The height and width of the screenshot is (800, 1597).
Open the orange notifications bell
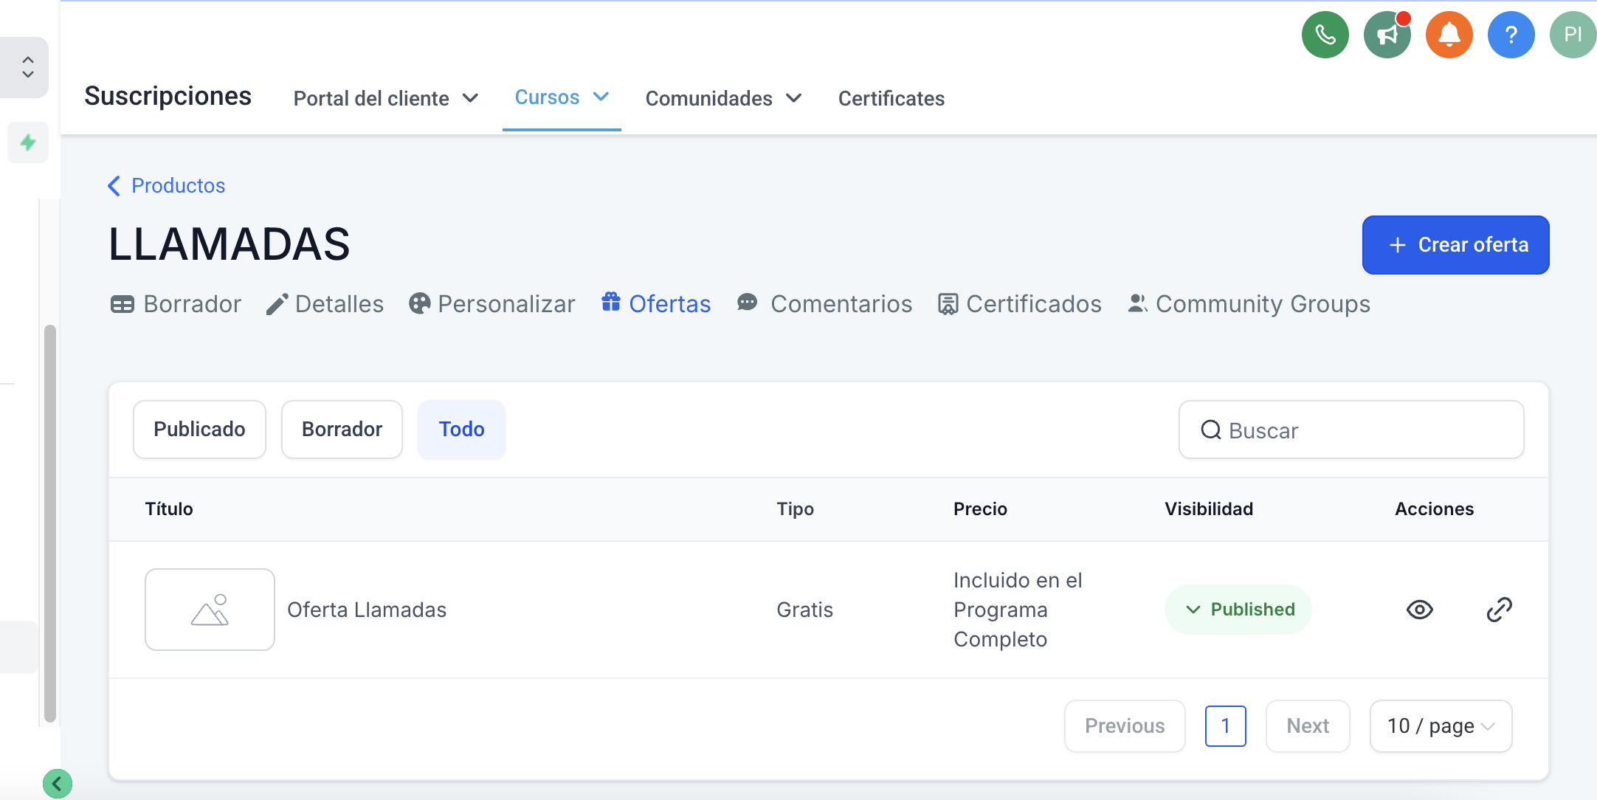[1449, 35]
